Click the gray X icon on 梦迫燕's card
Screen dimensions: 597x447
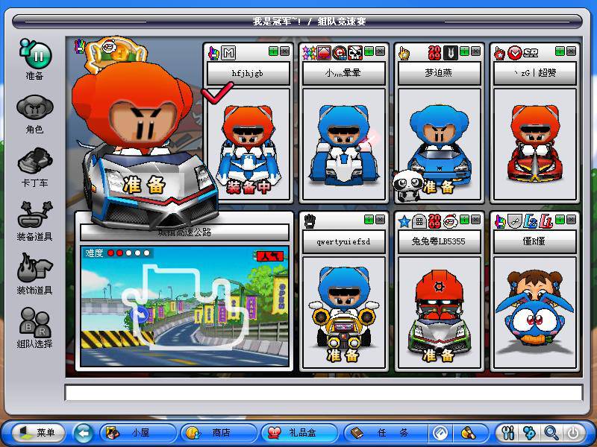475,51
